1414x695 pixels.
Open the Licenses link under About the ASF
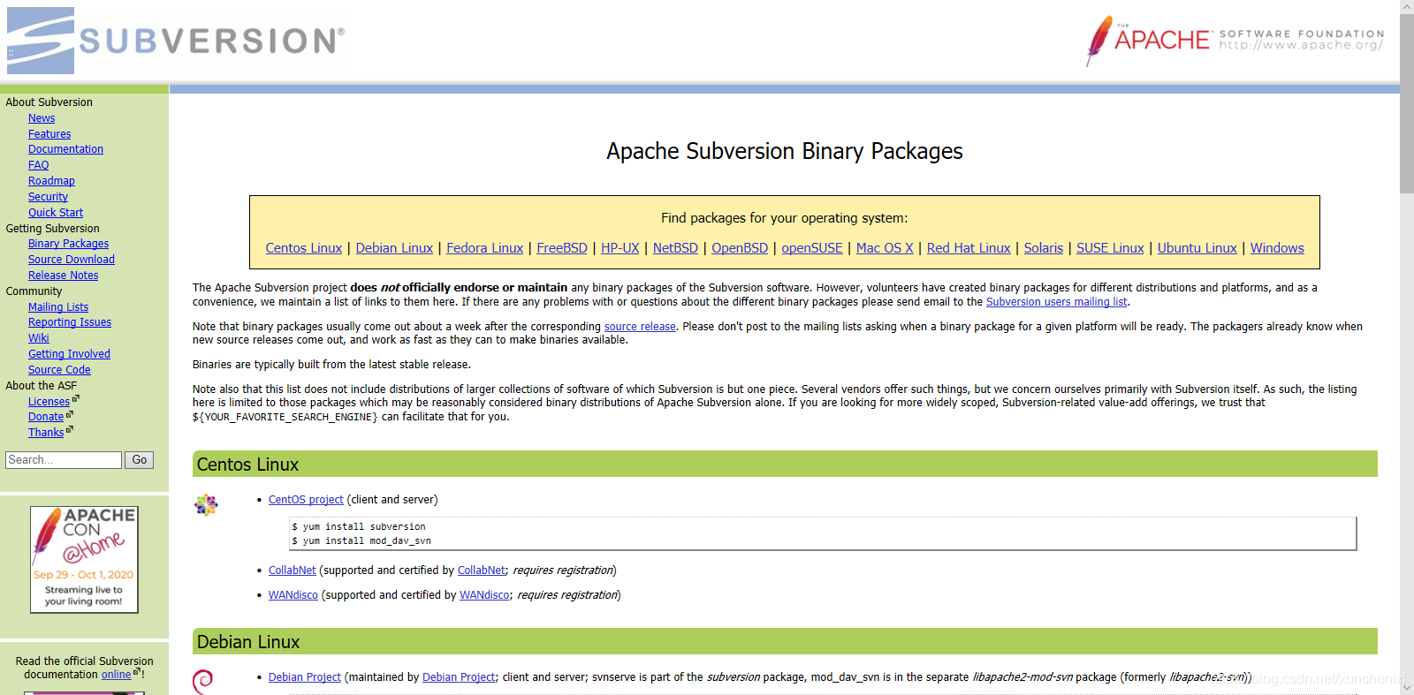[49, 402]
